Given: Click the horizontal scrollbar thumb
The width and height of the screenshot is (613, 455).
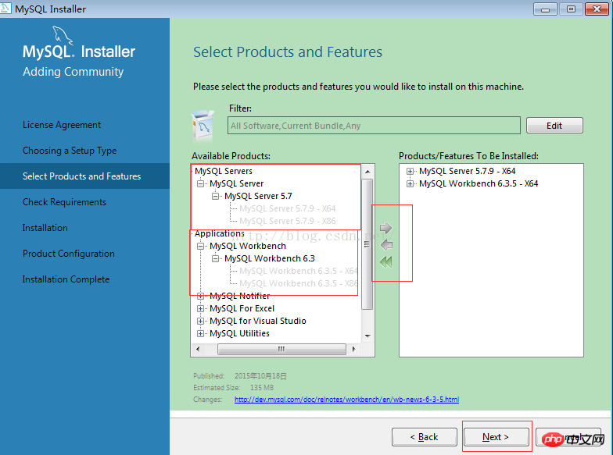Looking at the screenshot, I should [x=281, y=349].
